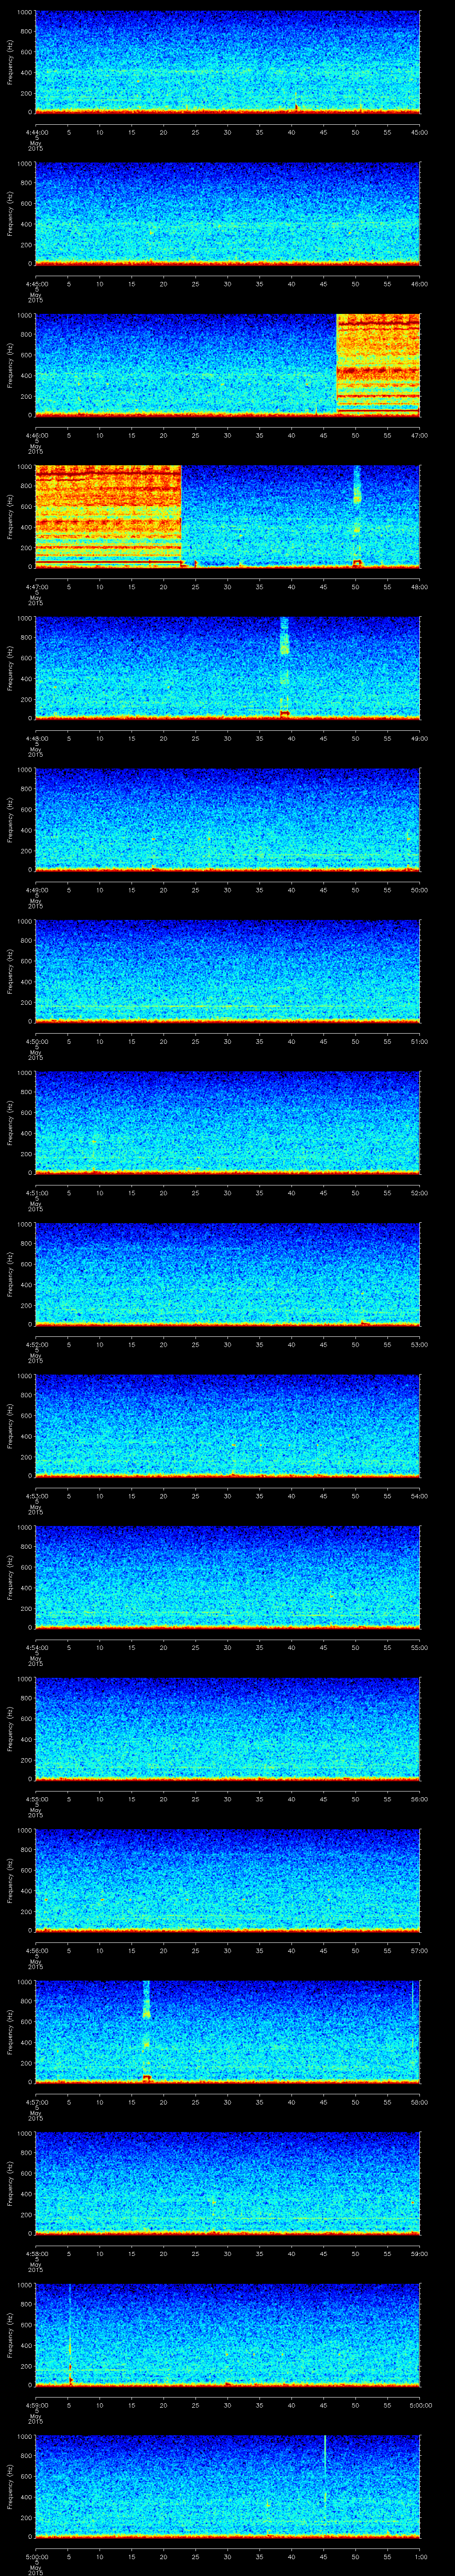The height and width of the screenshot is (2576, 455).
Task: Click the vertical burst at 4:47:50
Action: (x=357, y=515)
